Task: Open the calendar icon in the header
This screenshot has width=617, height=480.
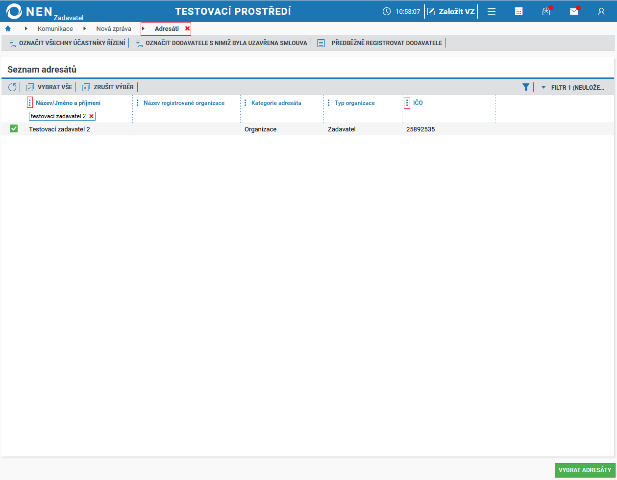Action: [519, 11]
